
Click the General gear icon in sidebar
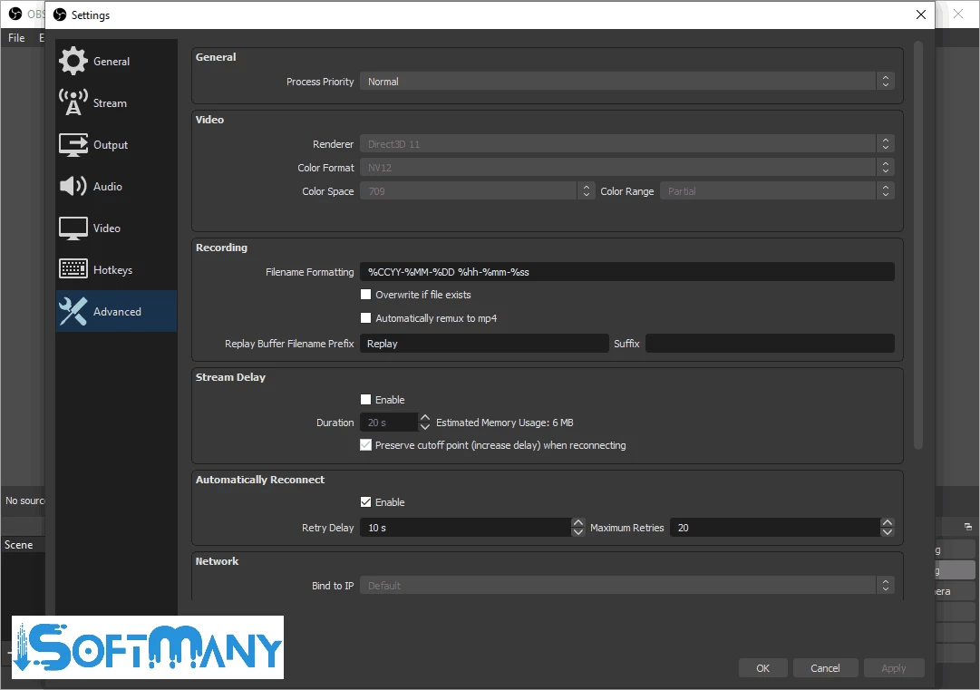[x=73, y=62]
